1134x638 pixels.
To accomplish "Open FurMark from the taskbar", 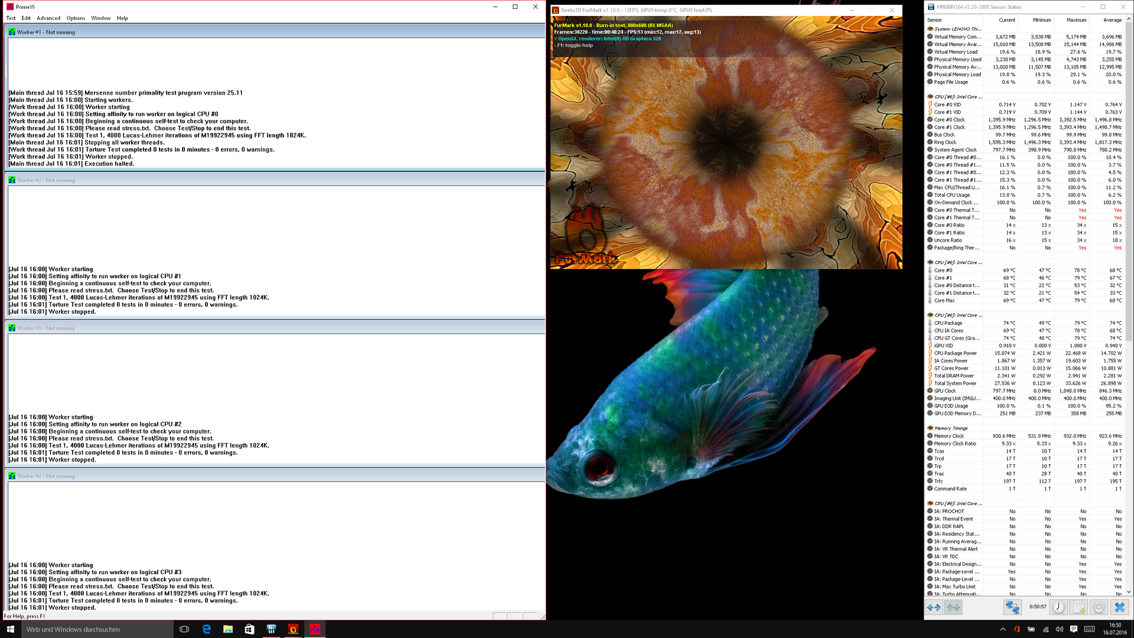I will (x=293, y=629).
